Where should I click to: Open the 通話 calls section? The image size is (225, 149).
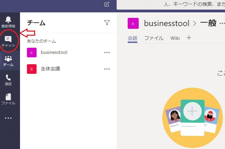(8, 80)
